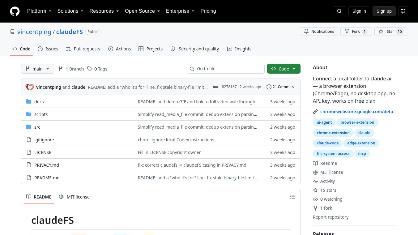418x235 pixels.
Task: Click the LICENSE file icon
Action: coord(29,152)
